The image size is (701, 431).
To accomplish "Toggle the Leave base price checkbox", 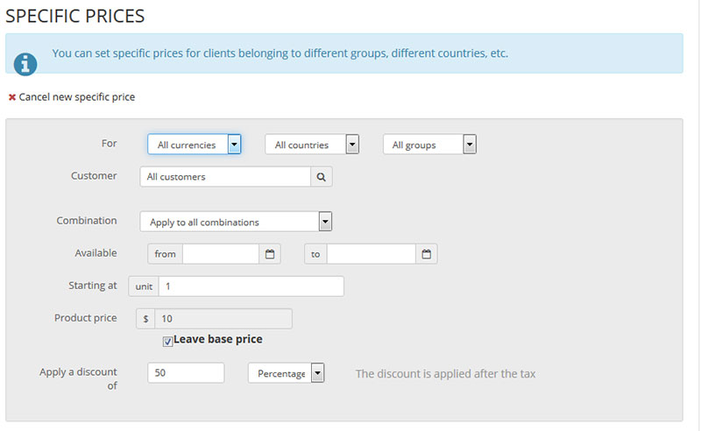I will tap(168, 341).
